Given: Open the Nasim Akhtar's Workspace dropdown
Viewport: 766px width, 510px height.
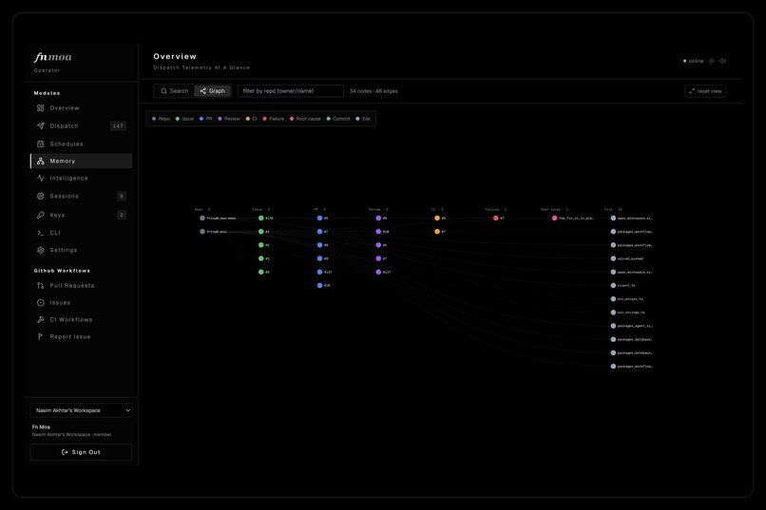Looking at the screenshot, I should 81,410.
